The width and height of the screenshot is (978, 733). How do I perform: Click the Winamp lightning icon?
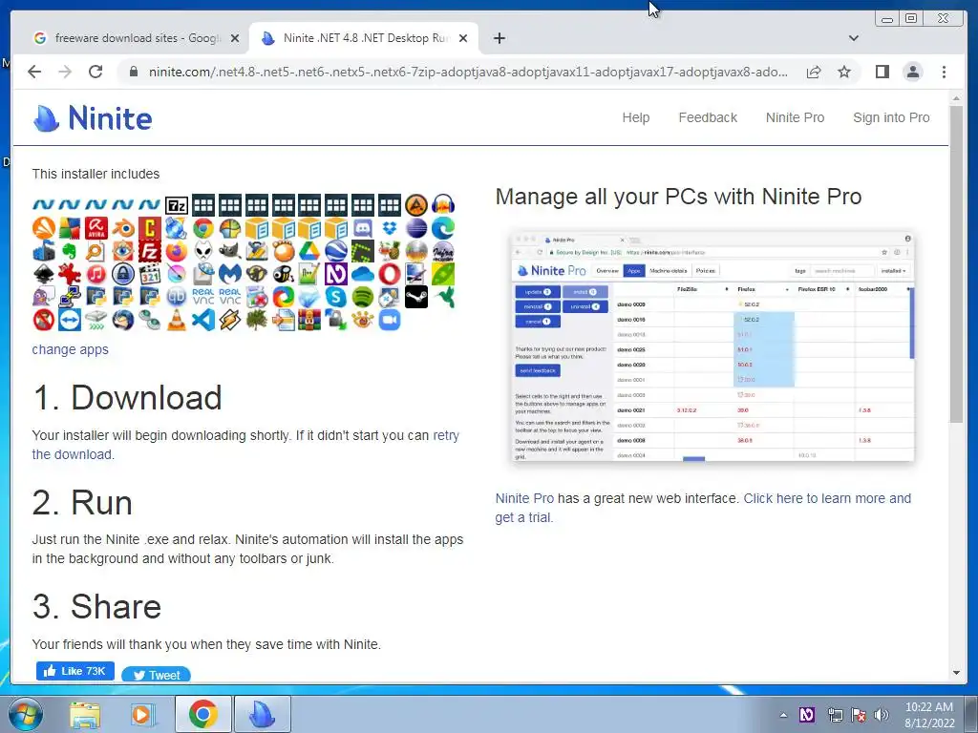229,320
